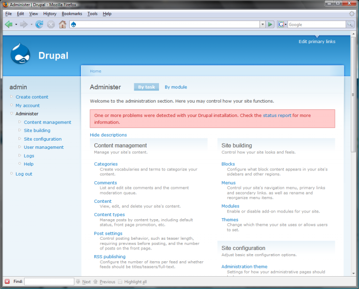This screenshot has width=359, height=289.
Task: Expand User management in sidebar
Action: click(x=19, y=147)
